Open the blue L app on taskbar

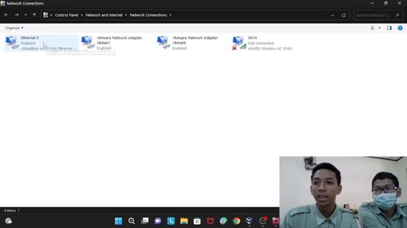click(x=171, y=221)
